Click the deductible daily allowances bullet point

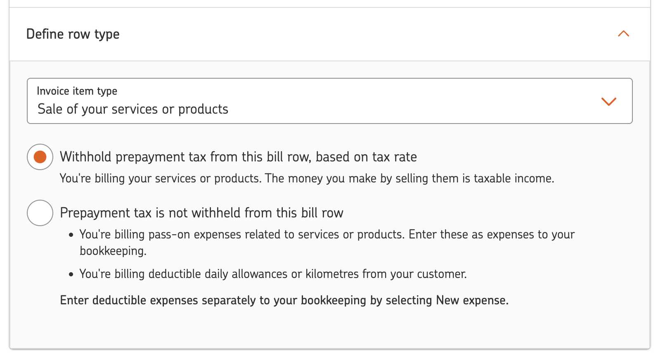pyautogui.click(x=273, y=274)
